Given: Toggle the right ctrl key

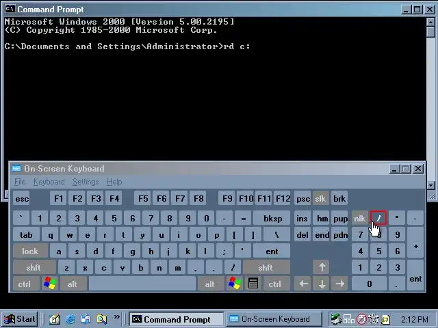Looking at the screenshot, I should (x=275, y=284).
